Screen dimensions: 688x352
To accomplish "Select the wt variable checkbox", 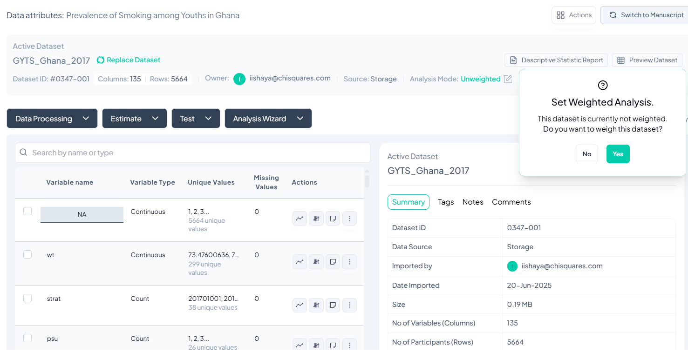I will point(27,254).
